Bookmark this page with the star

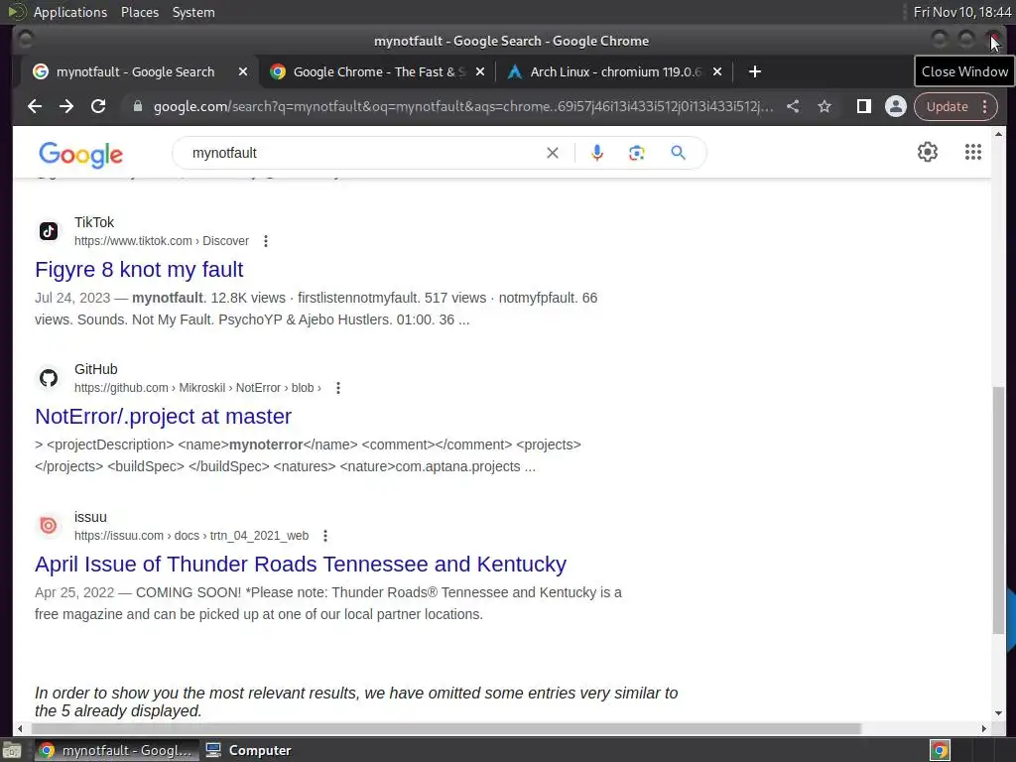pos(825,106)
